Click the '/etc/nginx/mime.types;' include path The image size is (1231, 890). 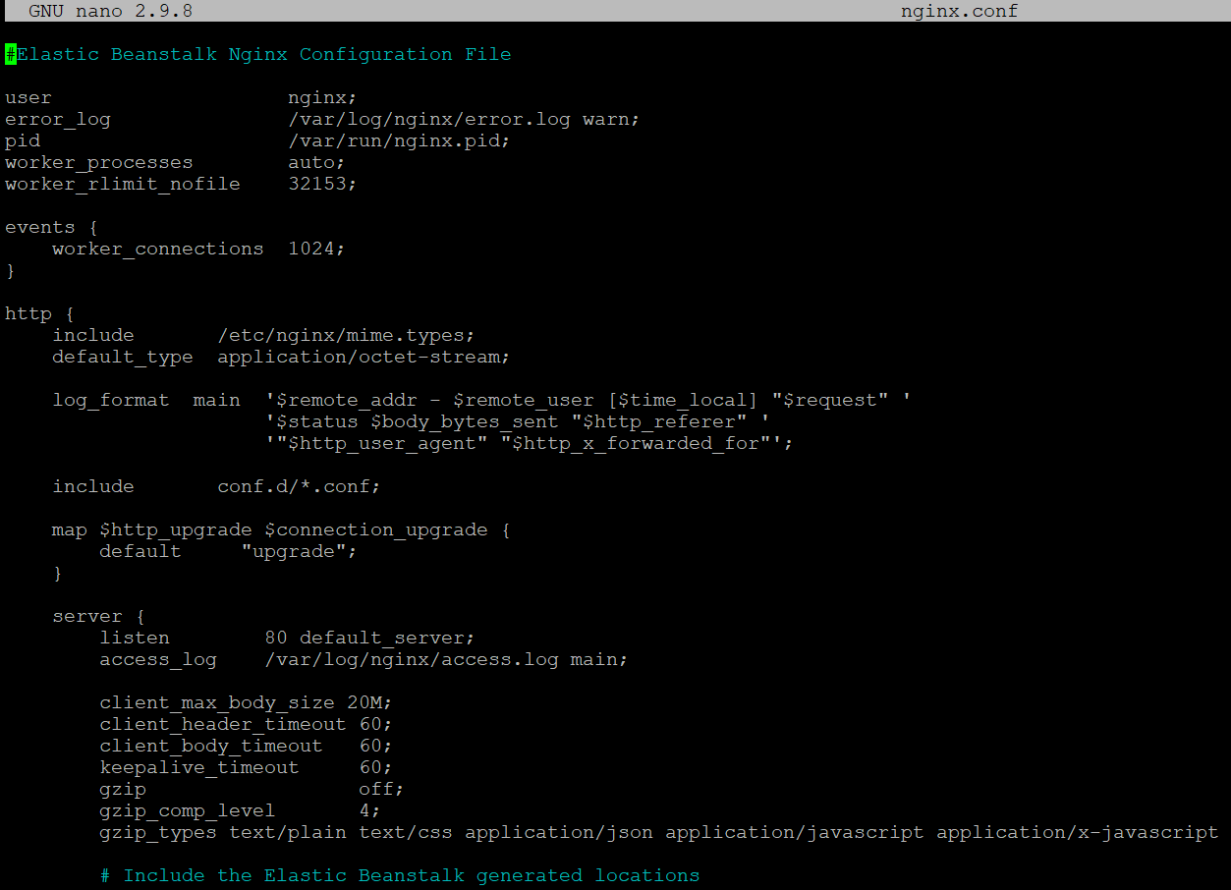(347, 335)
